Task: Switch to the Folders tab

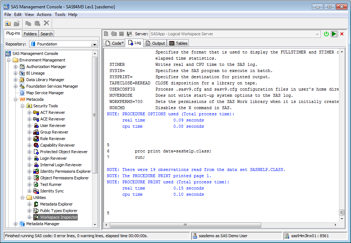Action: (x=30, y=34)
